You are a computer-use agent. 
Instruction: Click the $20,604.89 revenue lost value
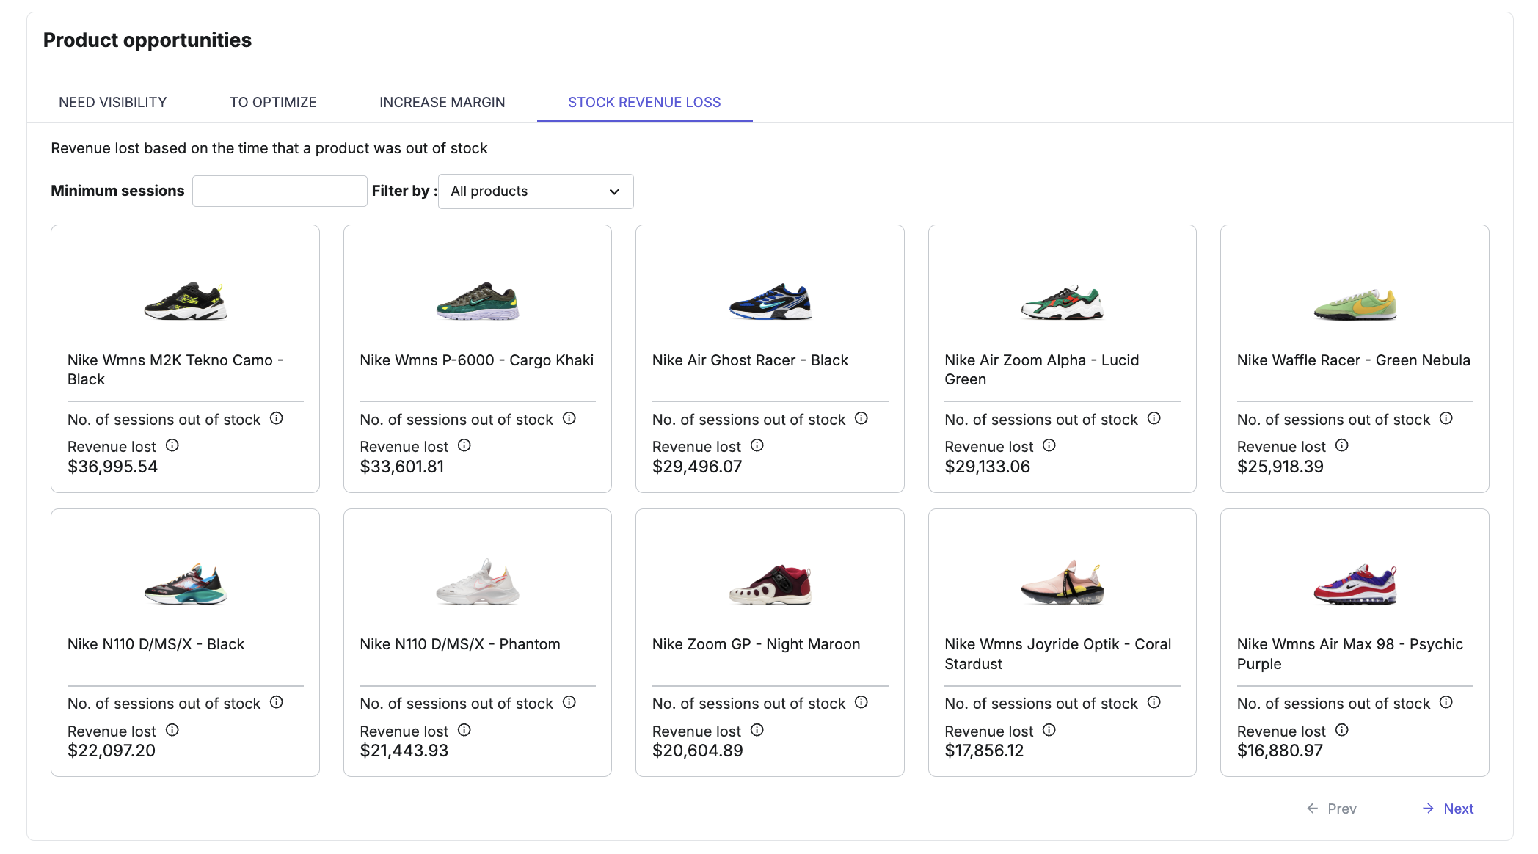pos(698,751)
